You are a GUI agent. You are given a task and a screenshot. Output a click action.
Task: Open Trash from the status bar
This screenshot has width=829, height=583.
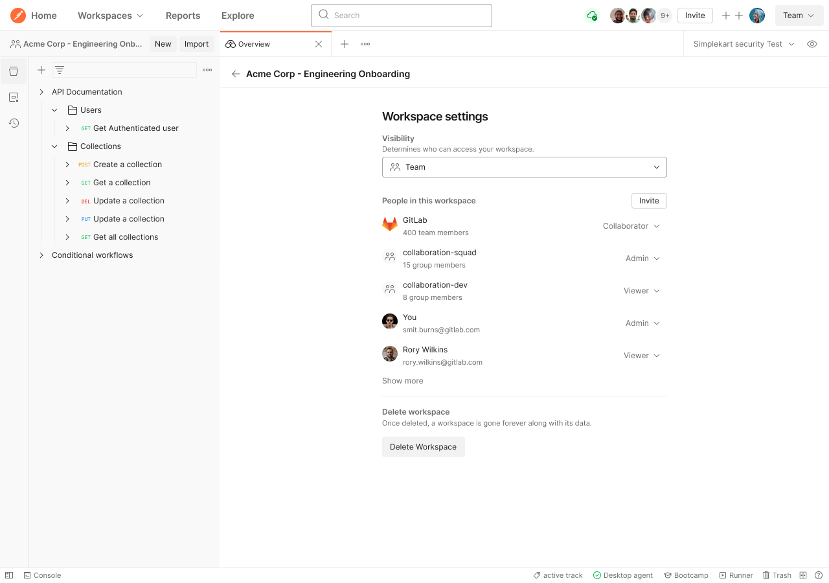point(777,575)
